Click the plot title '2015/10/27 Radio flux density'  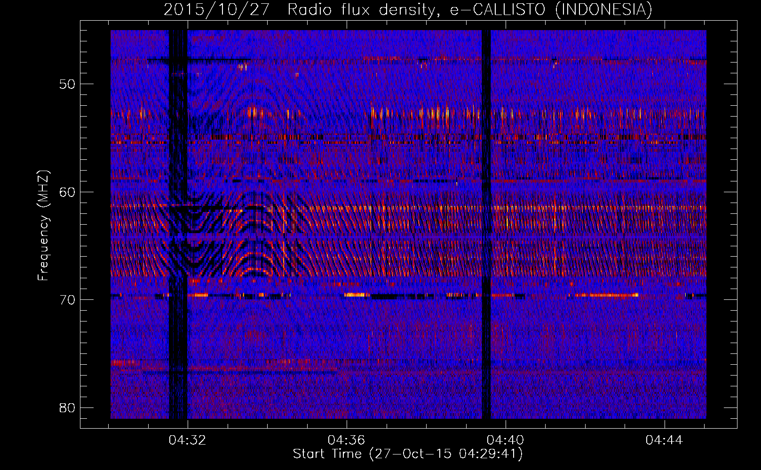(x=408, y=9)
